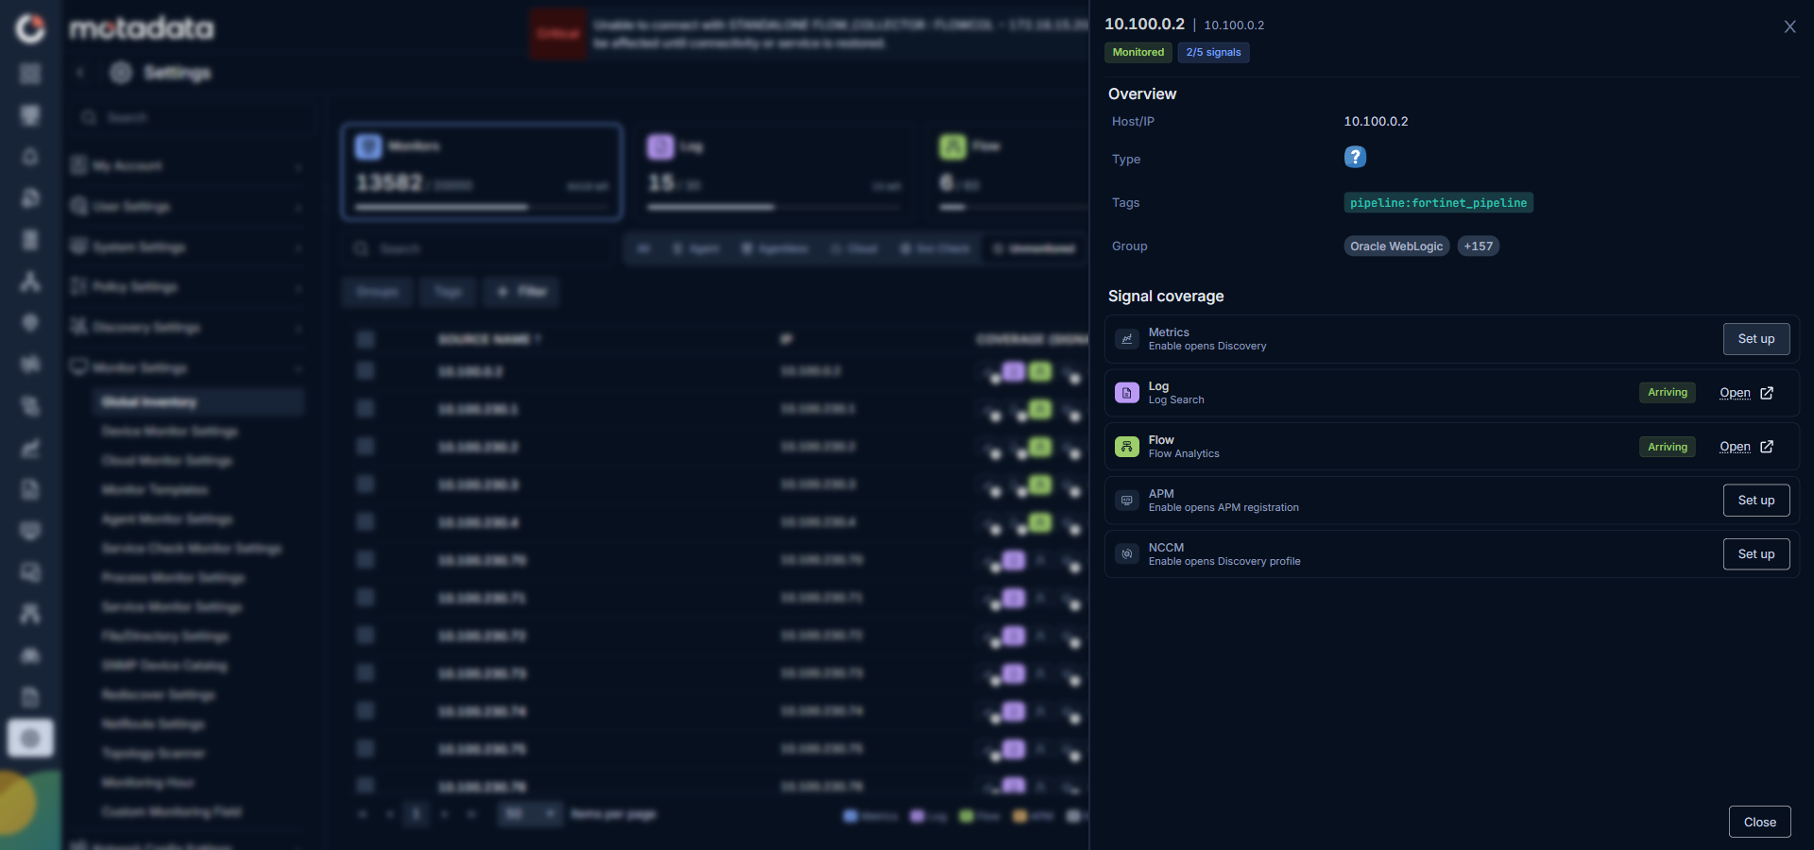Click the Host/IP value 10.100.0.2
Viewport: 1814px width, 850px height.
coord(1376,122)
